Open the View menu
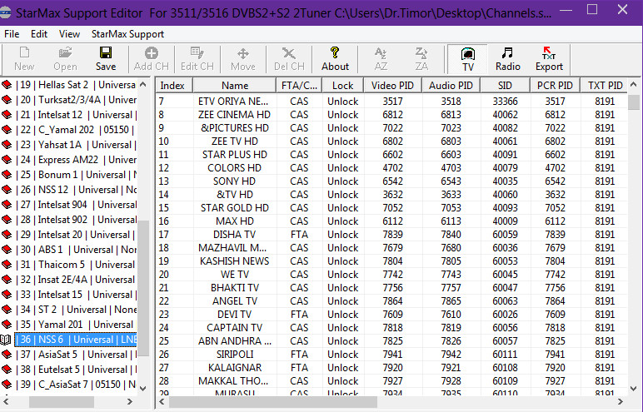The width and height of the screenshot is (643, 412). [69, 34]
